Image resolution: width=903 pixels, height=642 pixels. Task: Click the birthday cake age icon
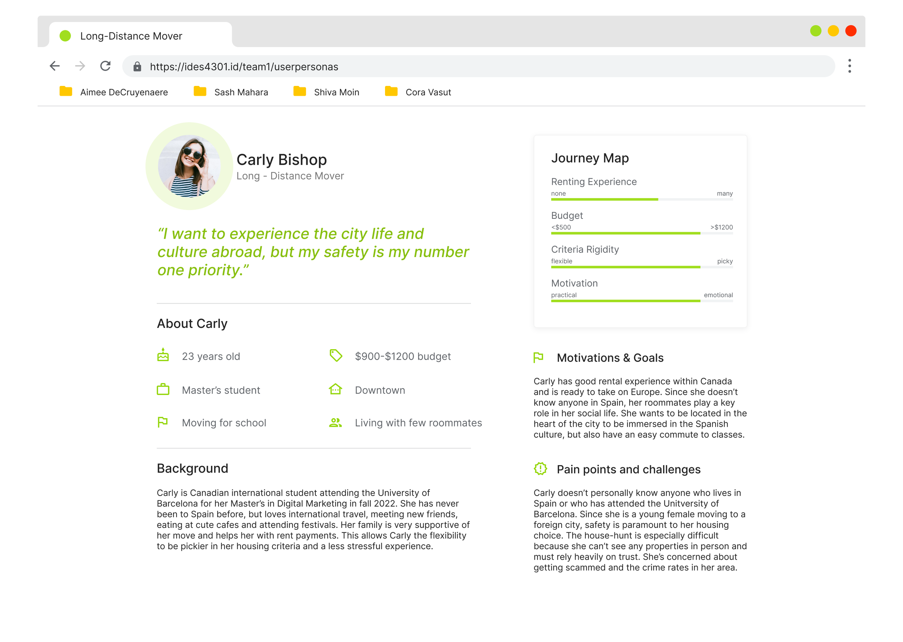click(x=163, y=355)
